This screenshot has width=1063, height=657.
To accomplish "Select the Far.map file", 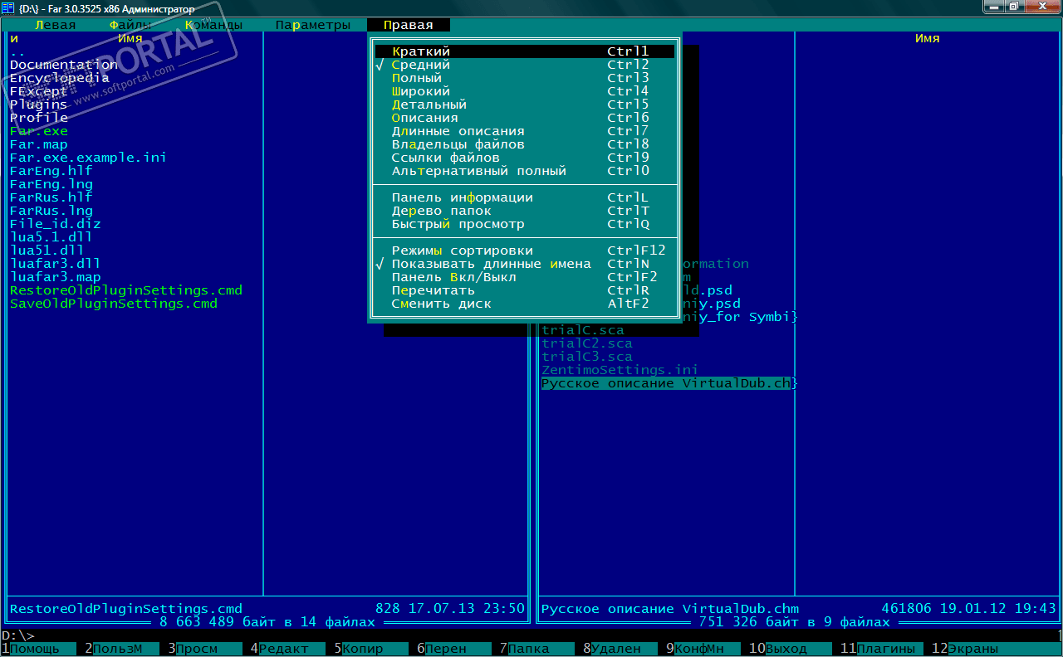I will [x=39, y=144].
